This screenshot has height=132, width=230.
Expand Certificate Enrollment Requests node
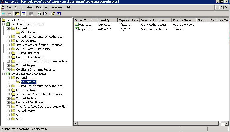(x=8, y=69)
